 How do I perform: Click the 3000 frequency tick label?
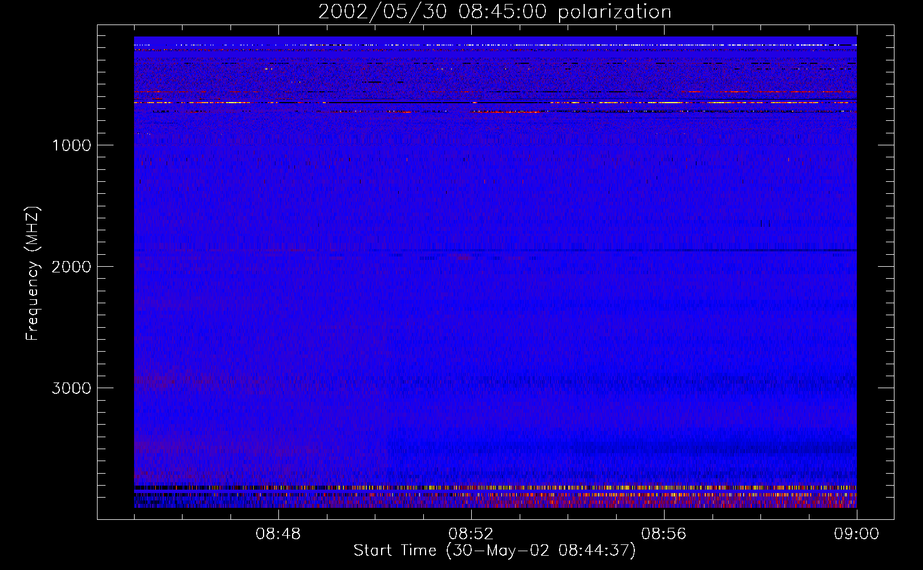point(71,388)
